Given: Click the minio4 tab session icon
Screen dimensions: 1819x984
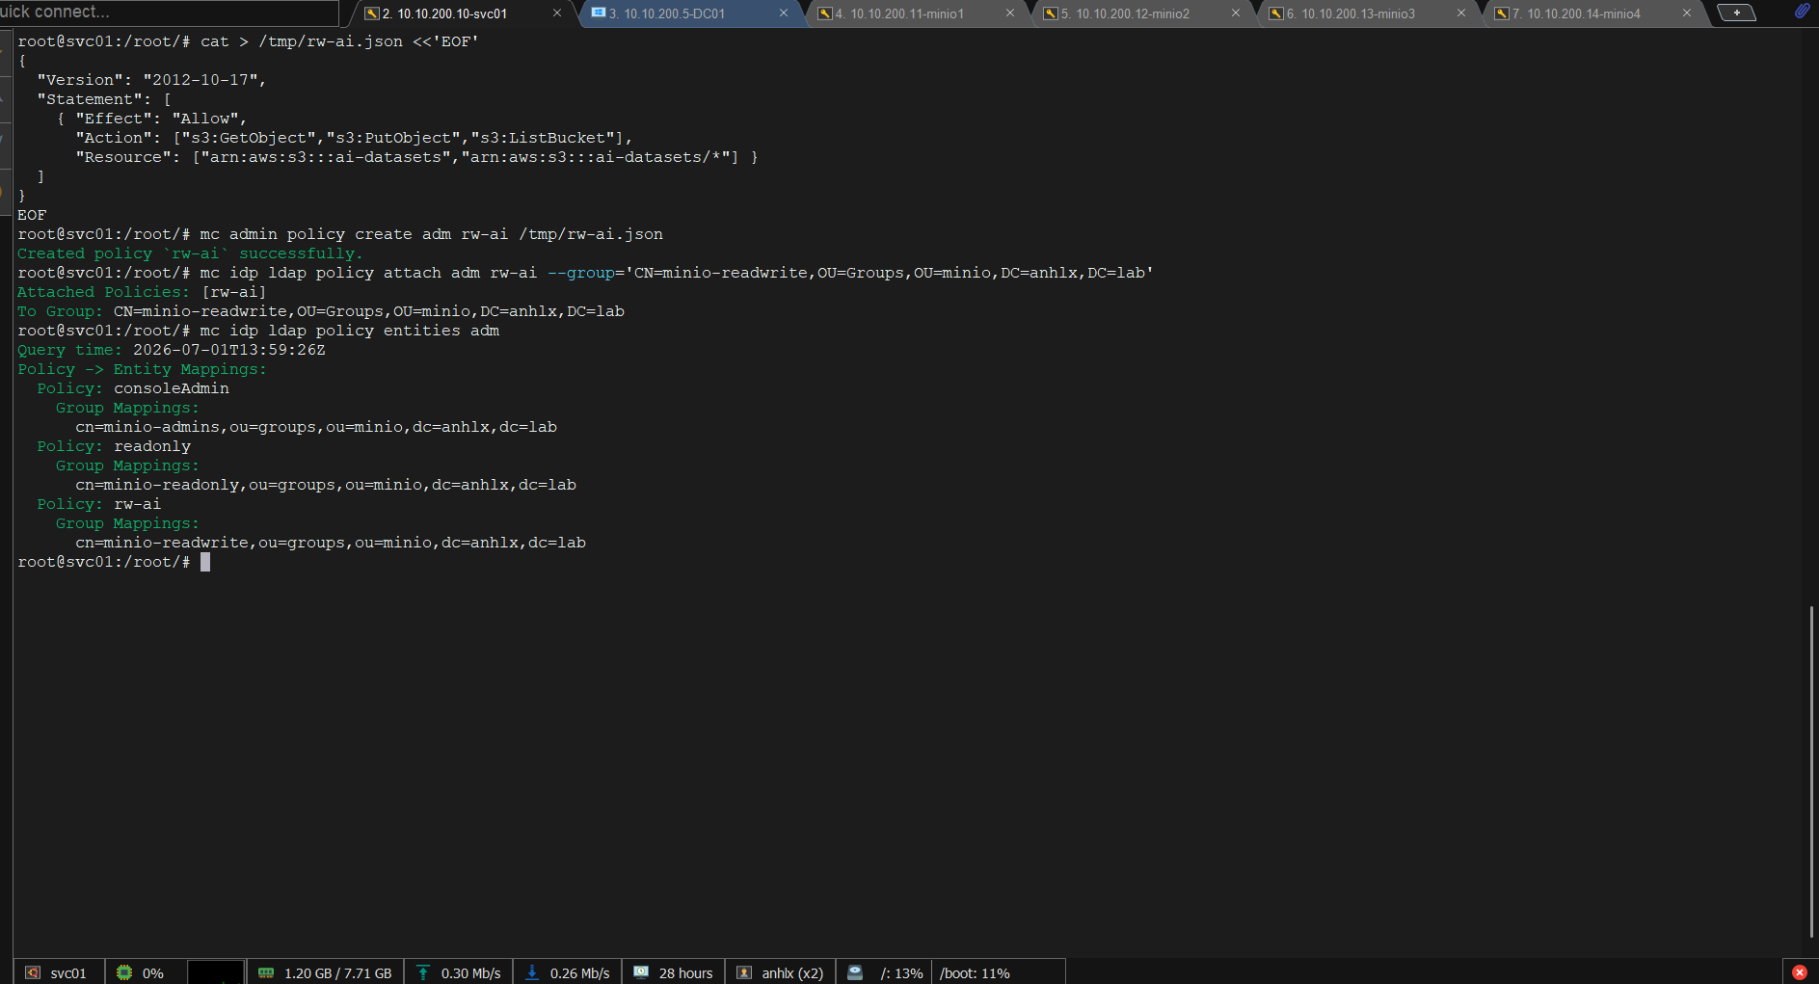Looking at the screenshot, I should pos(1502,13).
